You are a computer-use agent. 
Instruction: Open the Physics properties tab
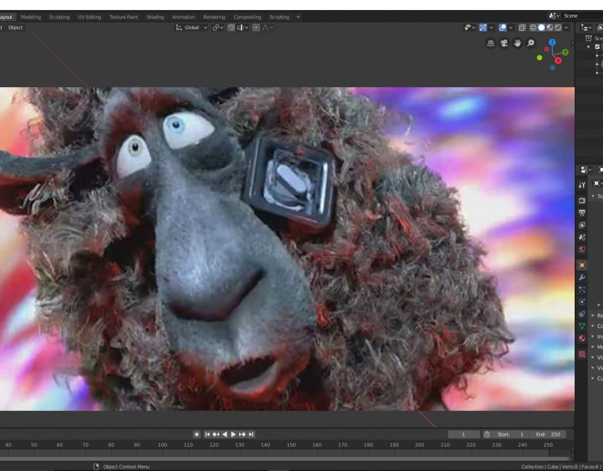(582, 302)
